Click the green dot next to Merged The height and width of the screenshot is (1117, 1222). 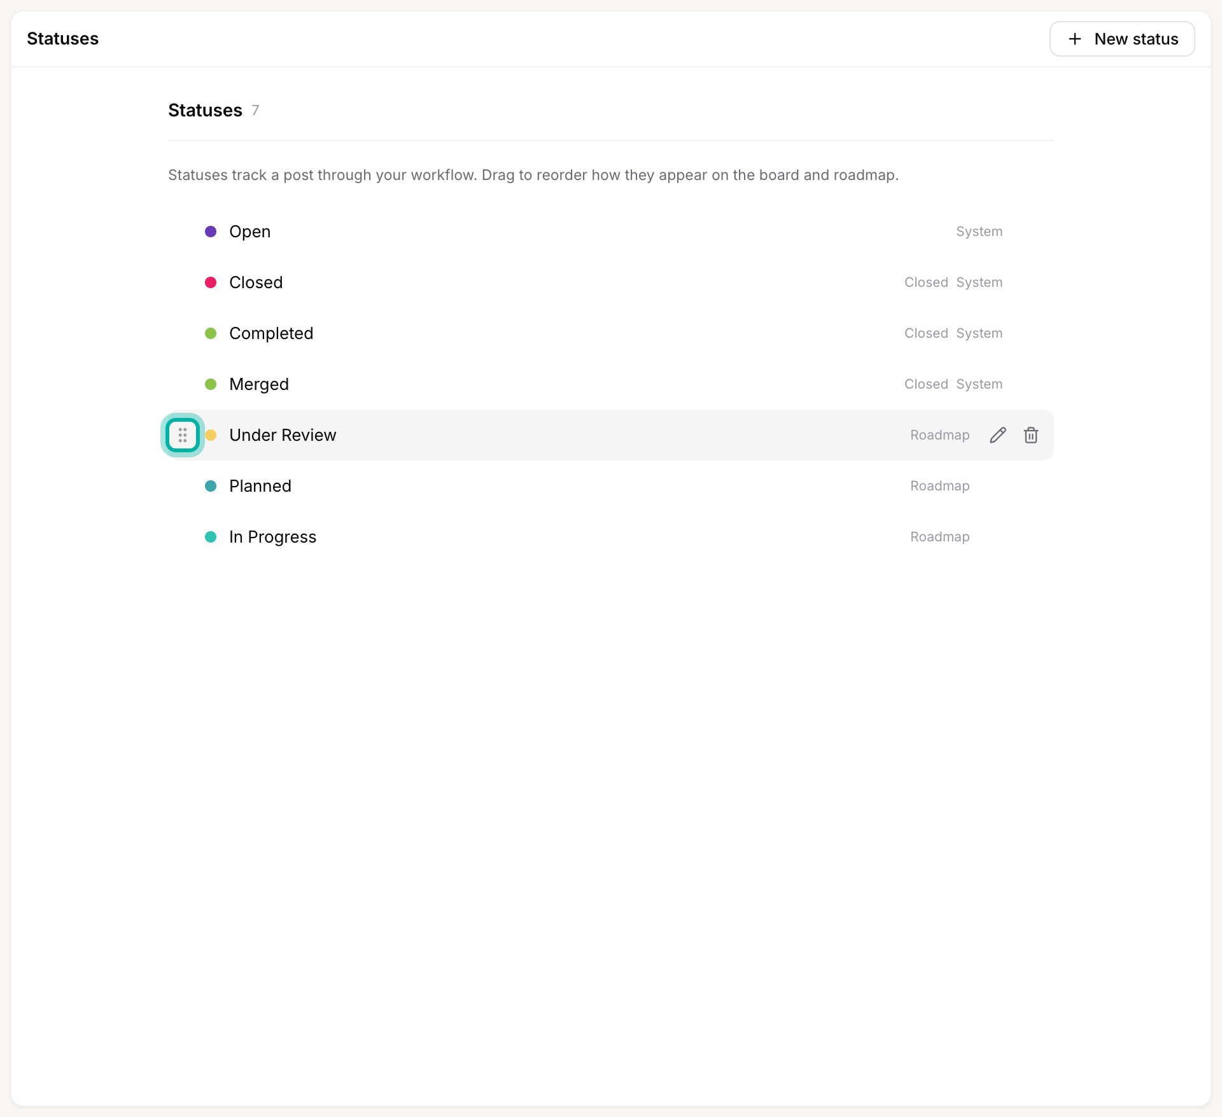click(211, 384)
